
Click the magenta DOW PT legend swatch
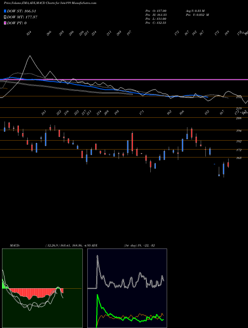(x=5, y=23)
